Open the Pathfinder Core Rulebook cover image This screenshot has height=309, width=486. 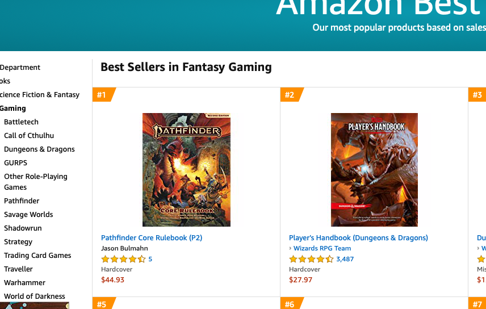click(186, 169)
